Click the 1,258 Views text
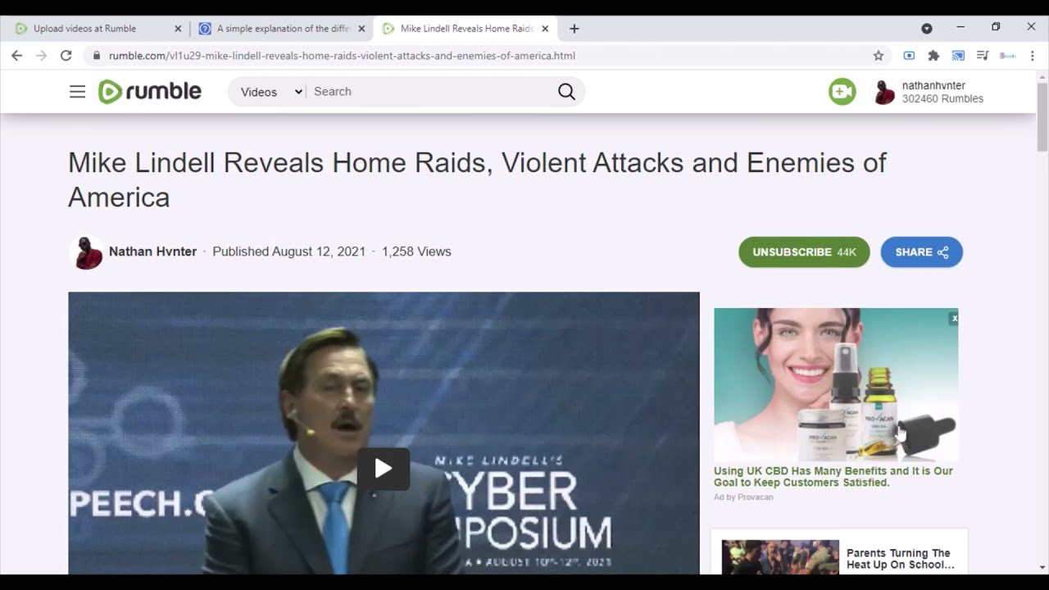Image resolution: width=1049 pixels, height=590 pixels. [416, 252]
